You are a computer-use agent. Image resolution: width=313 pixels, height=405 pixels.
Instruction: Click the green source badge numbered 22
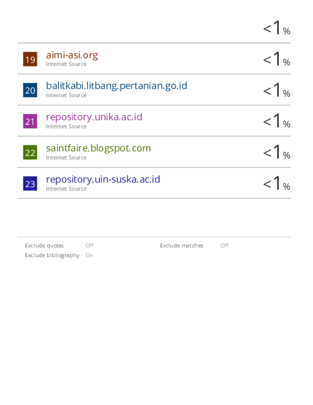[30, 152]
